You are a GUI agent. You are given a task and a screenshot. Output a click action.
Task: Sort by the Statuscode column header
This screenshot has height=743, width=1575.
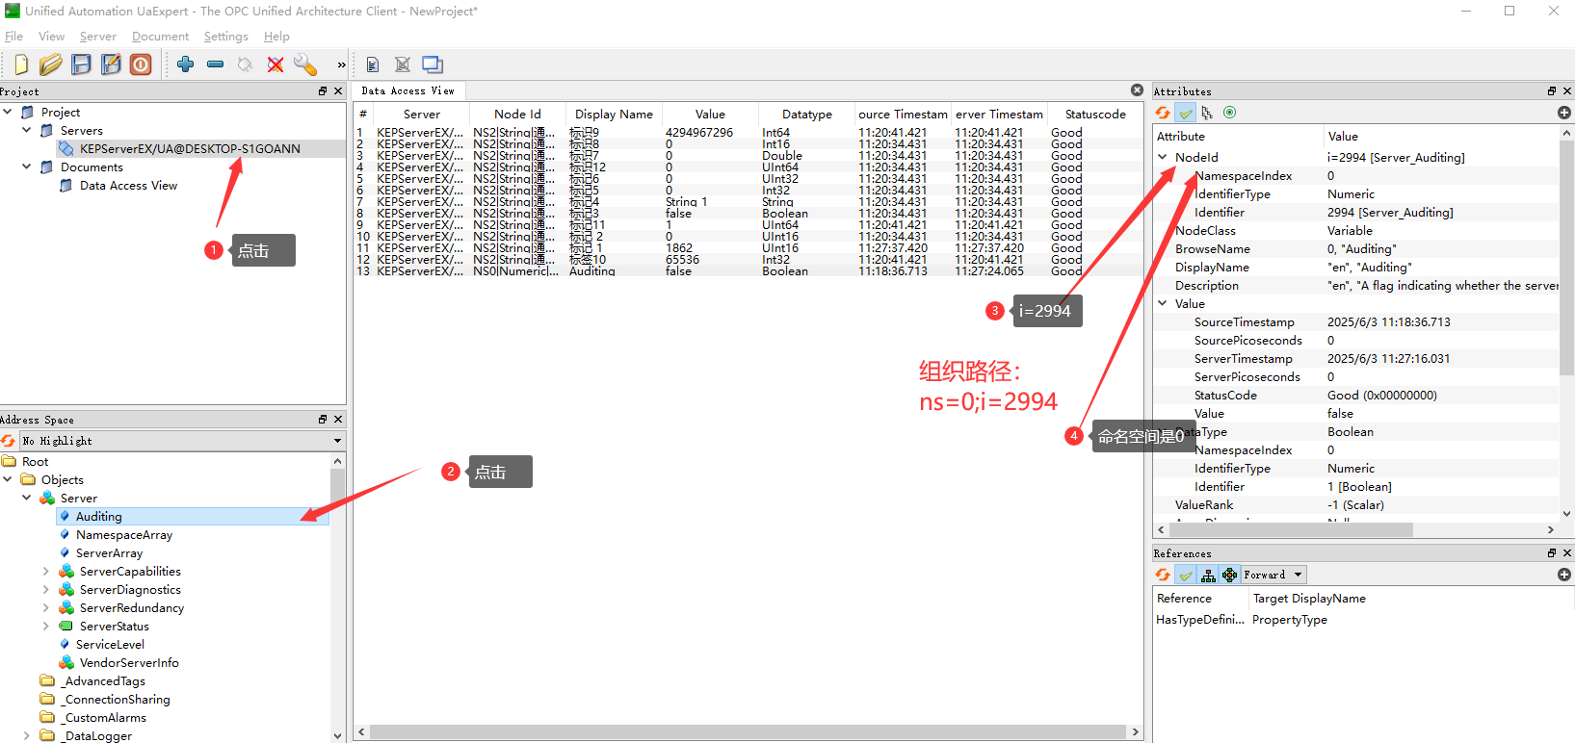tap(1095, 114)
